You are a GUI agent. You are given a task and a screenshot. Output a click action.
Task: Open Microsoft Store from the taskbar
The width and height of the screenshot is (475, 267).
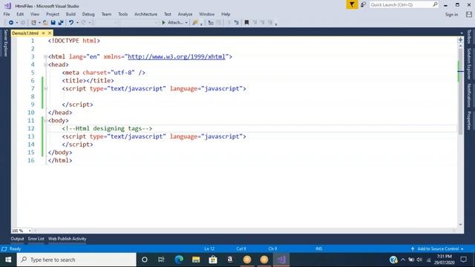tap(213, 260)
